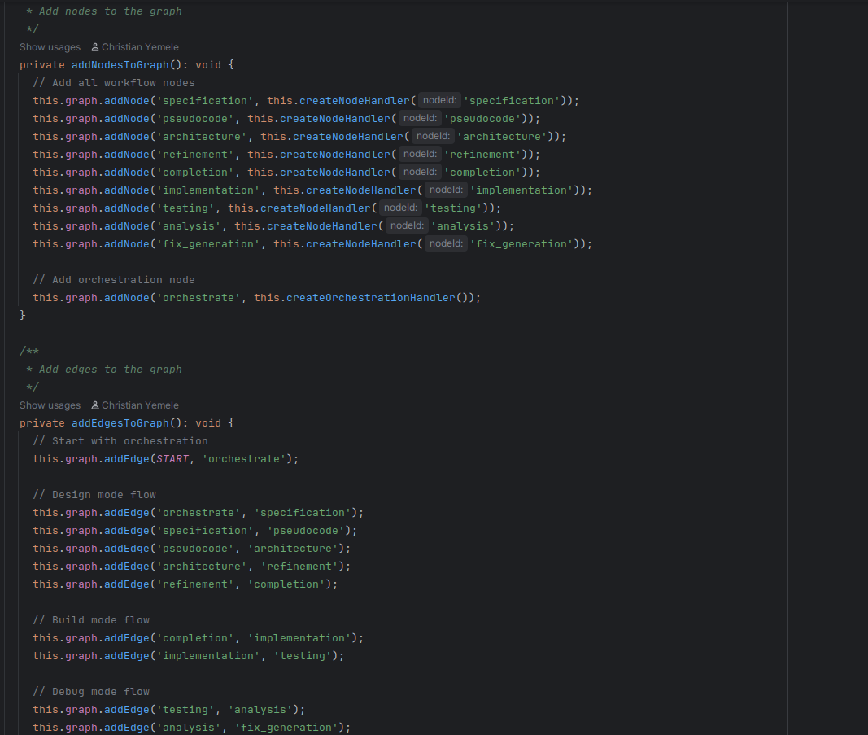Click nodeId inlay hint on testing line
The width and height of the screenshot is (868, 735).
[400, 208]
